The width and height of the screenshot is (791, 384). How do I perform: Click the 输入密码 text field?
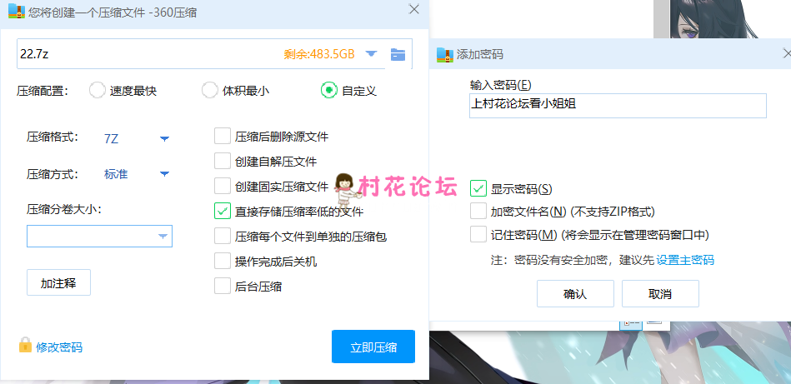618,105
